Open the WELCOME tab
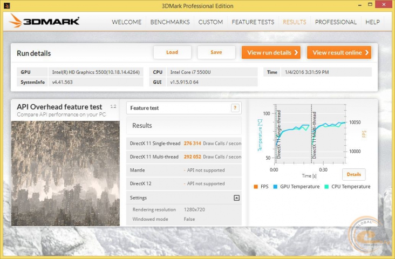 pyautogui.click(x=126, y=22)
